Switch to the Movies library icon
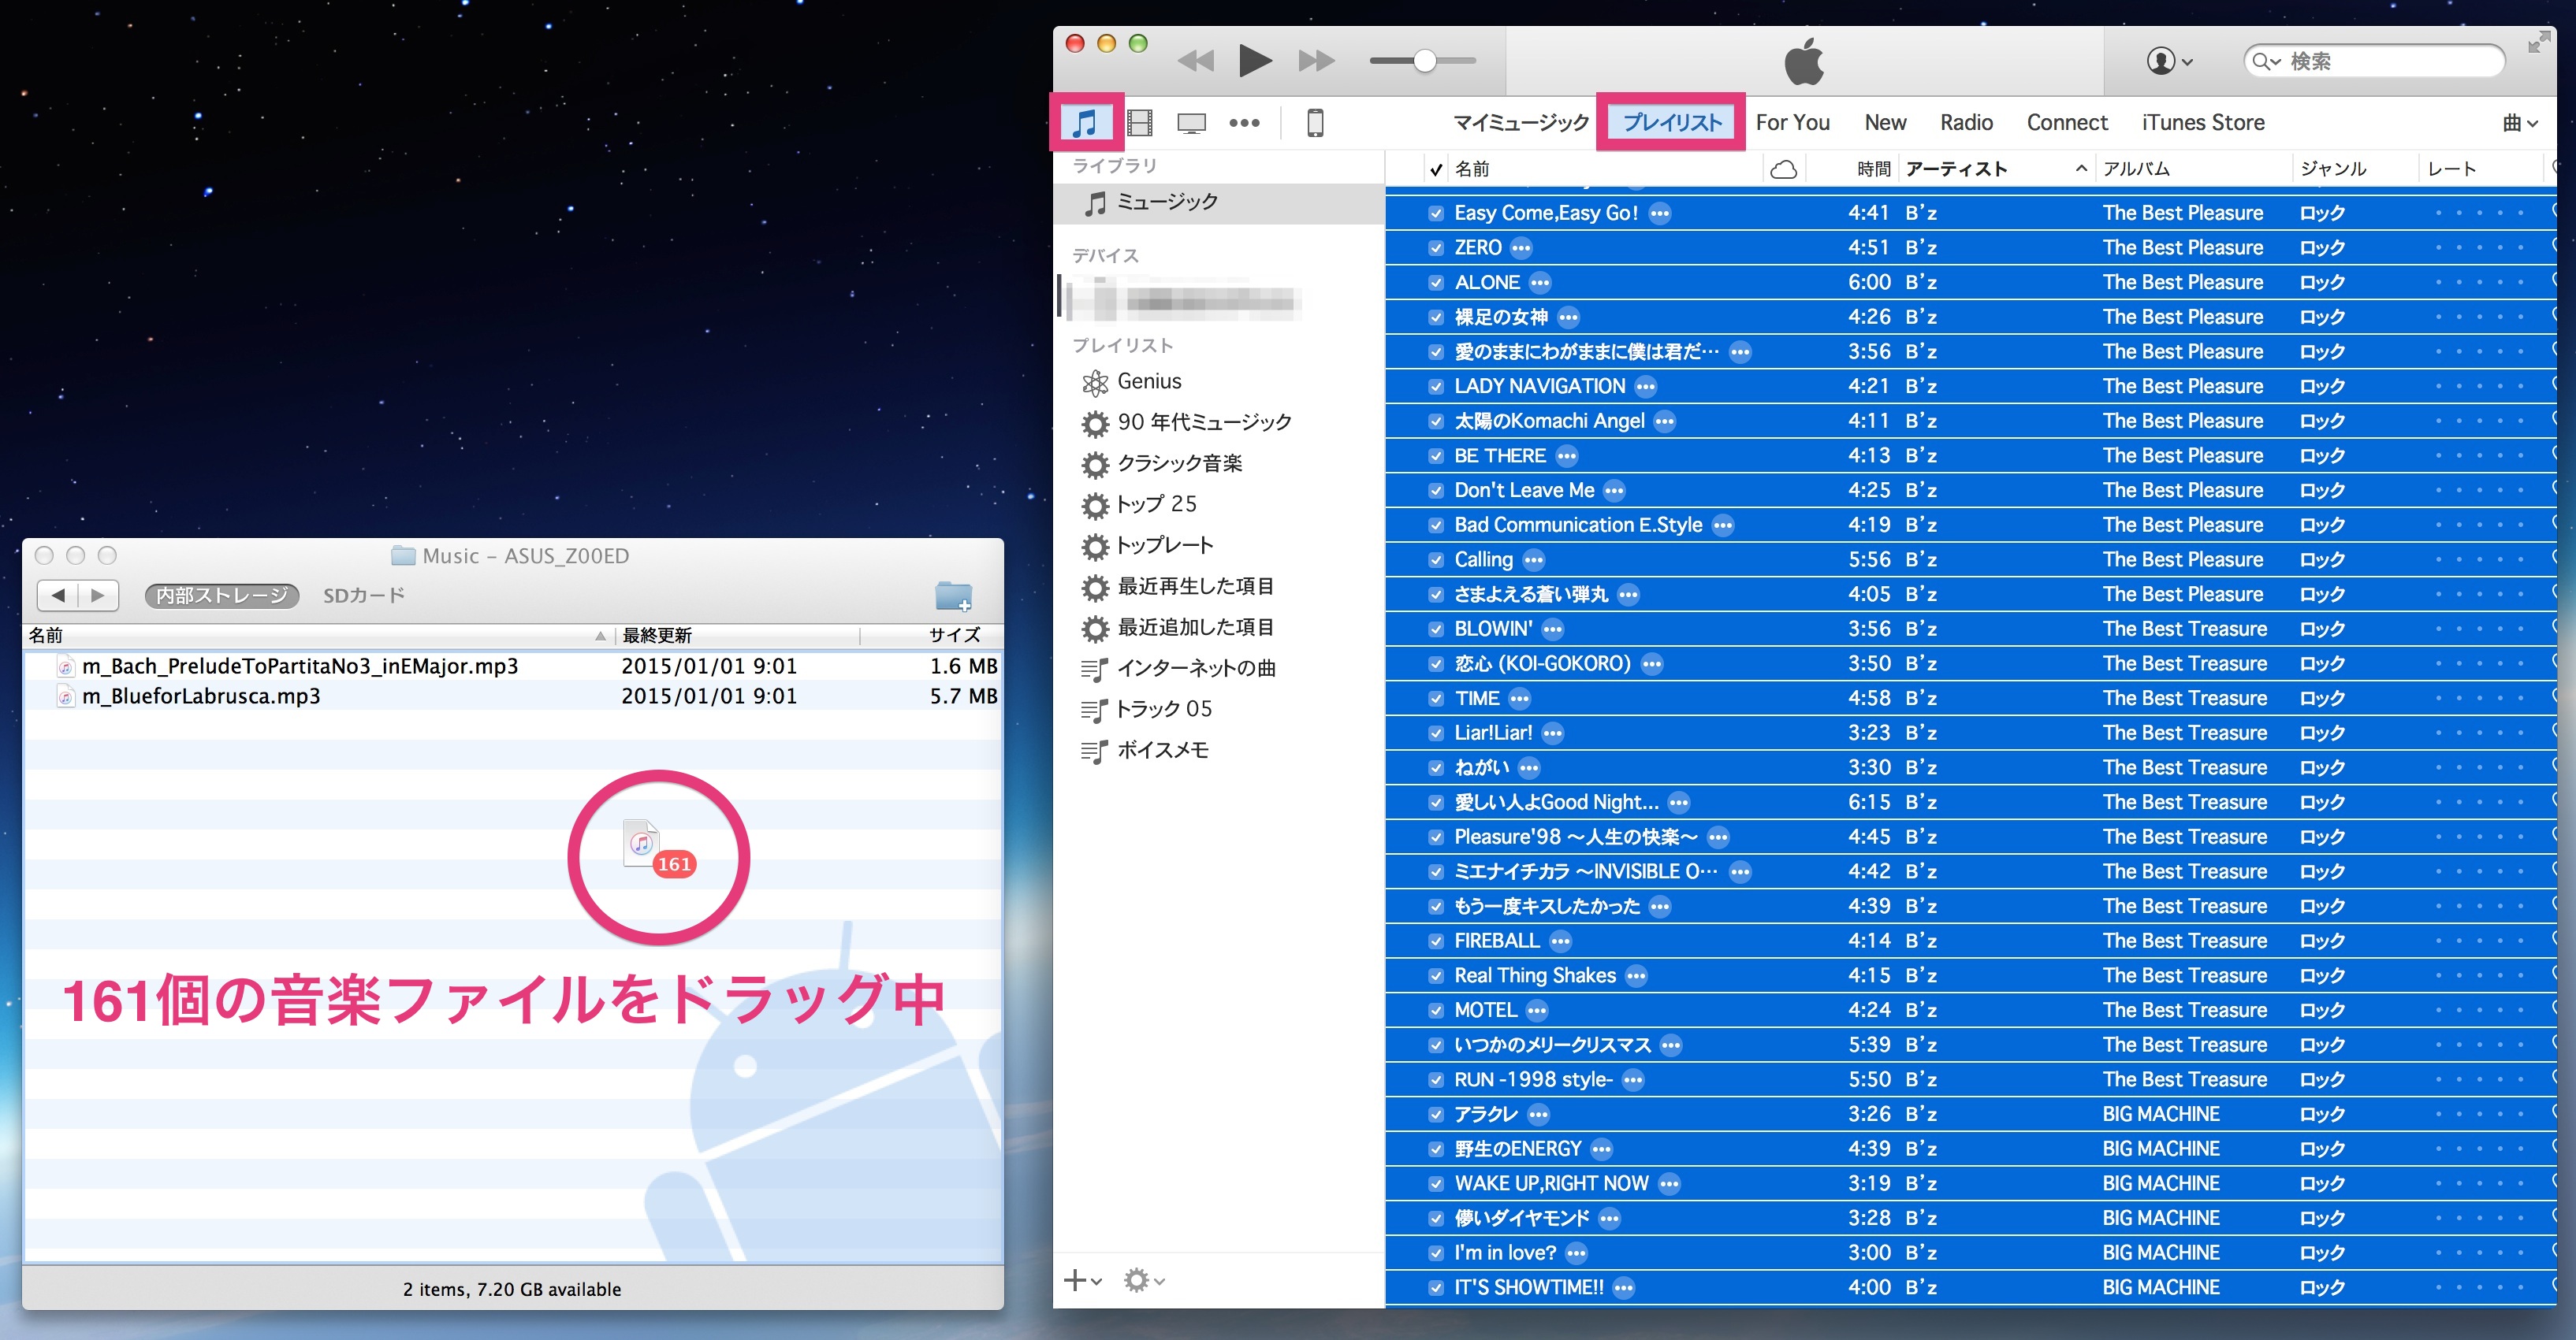This screenshot has width=2576, height=1340. coord(1139,123)
